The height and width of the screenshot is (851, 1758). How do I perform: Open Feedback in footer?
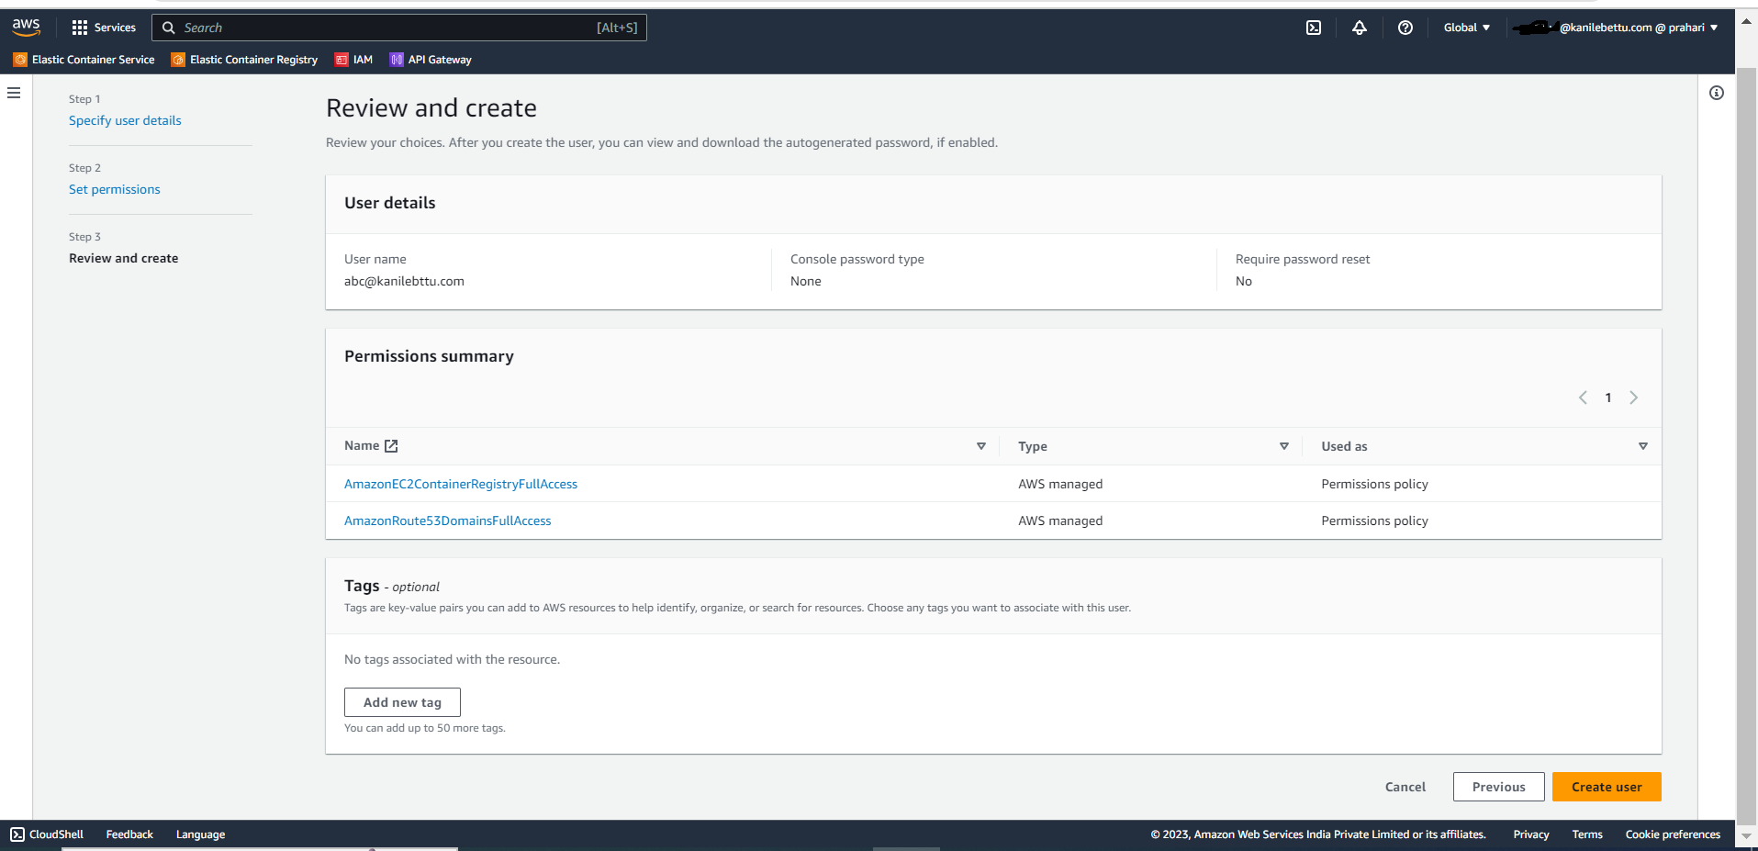pos(129,834)
